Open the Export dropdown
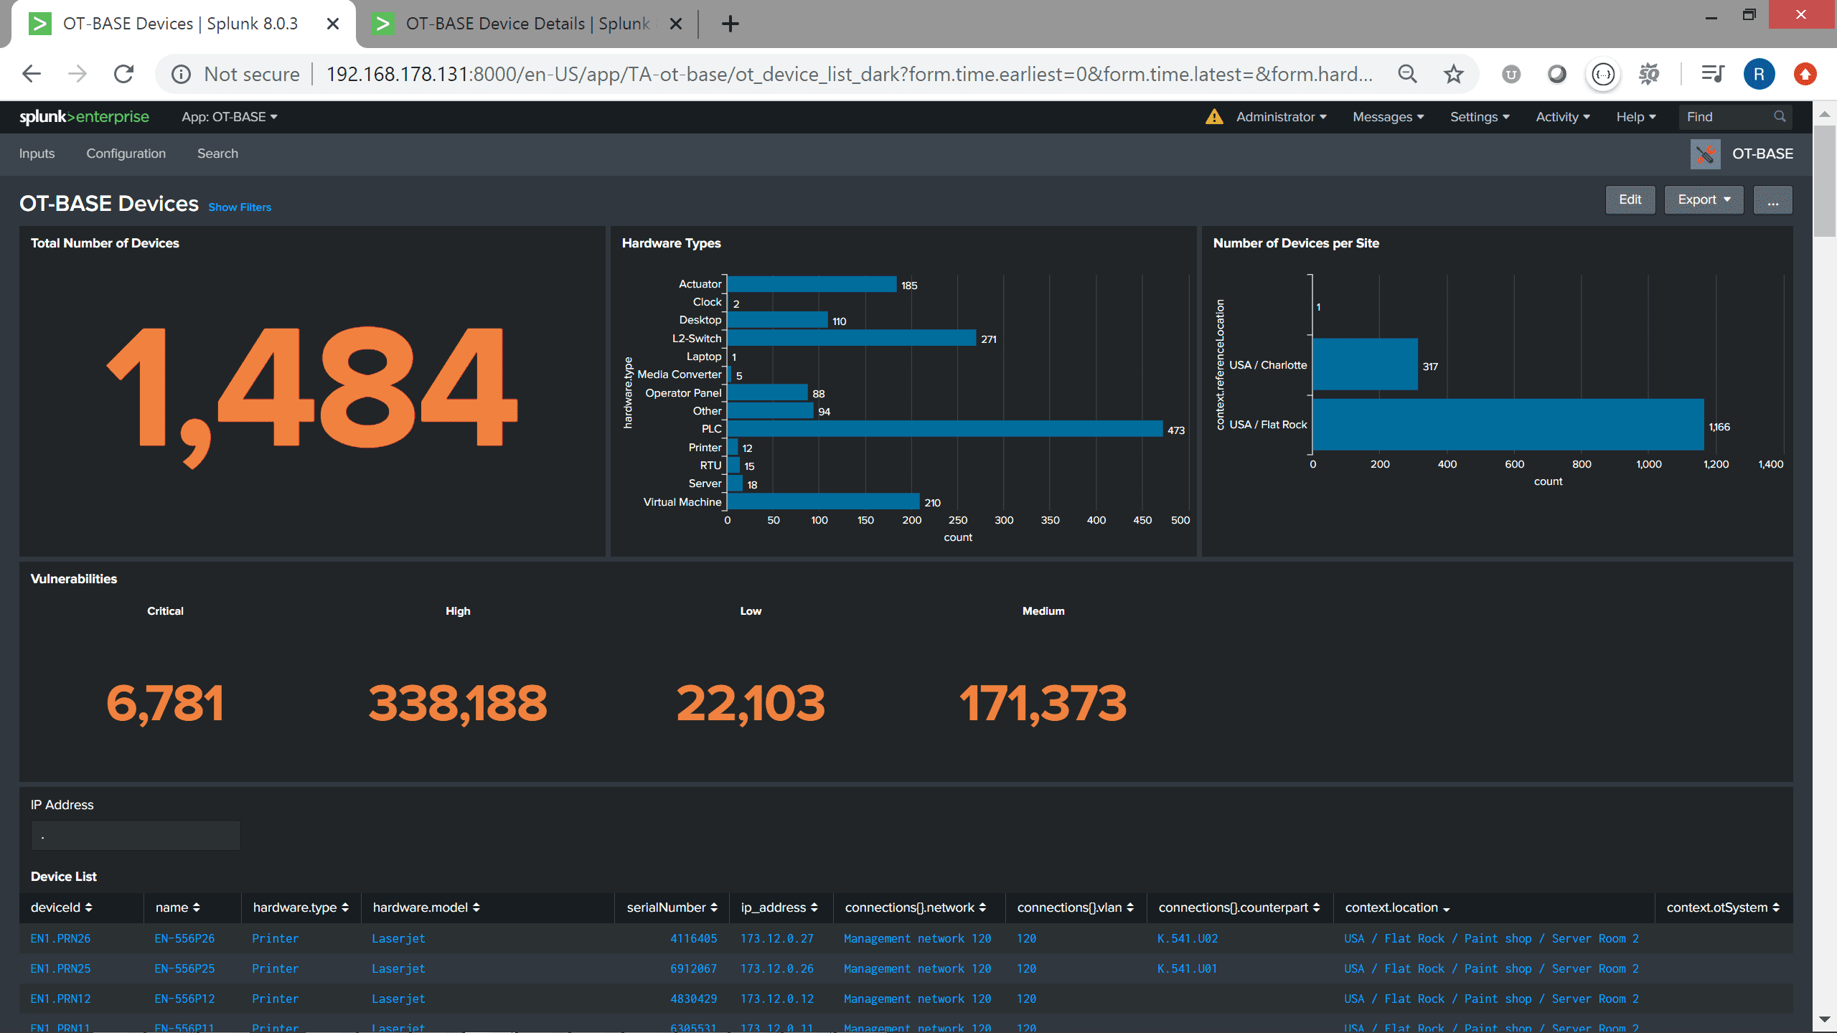Image resolution: width=1837 pixels, height=1033 pixels. (x=1704, y=199)
